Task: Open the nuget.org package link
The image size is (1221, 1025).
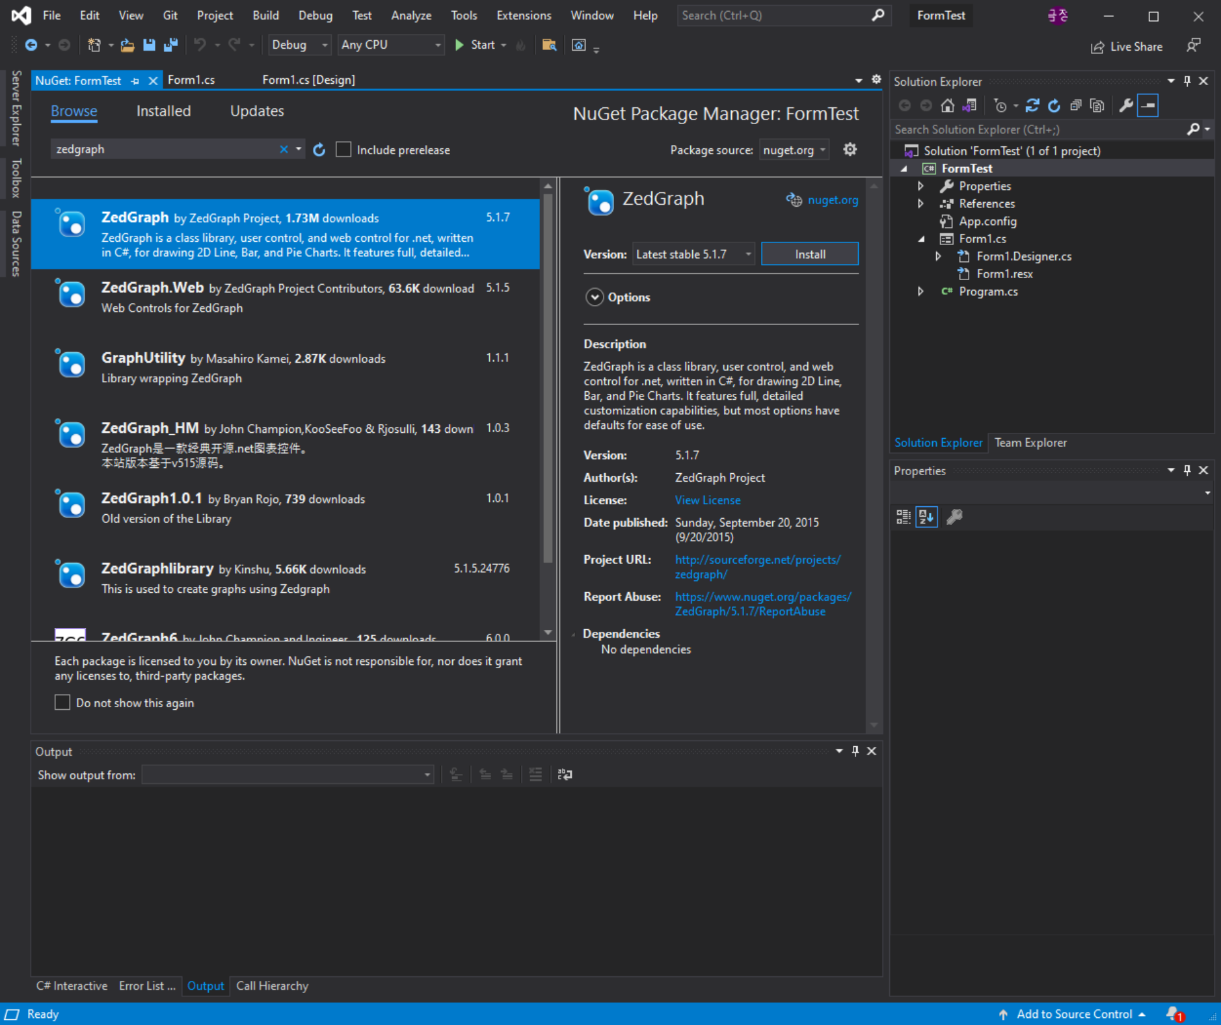Action: (833, 200)
